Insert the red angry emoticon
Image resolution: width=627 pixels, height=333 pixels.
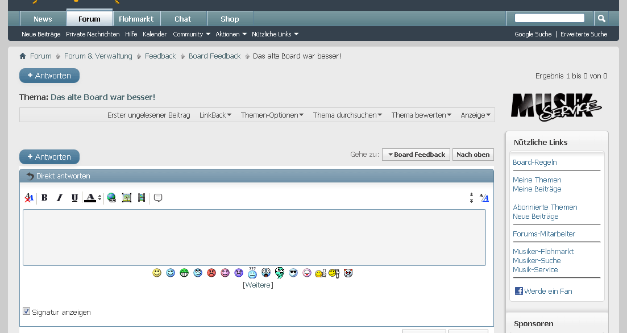click(x=211, y=273)
